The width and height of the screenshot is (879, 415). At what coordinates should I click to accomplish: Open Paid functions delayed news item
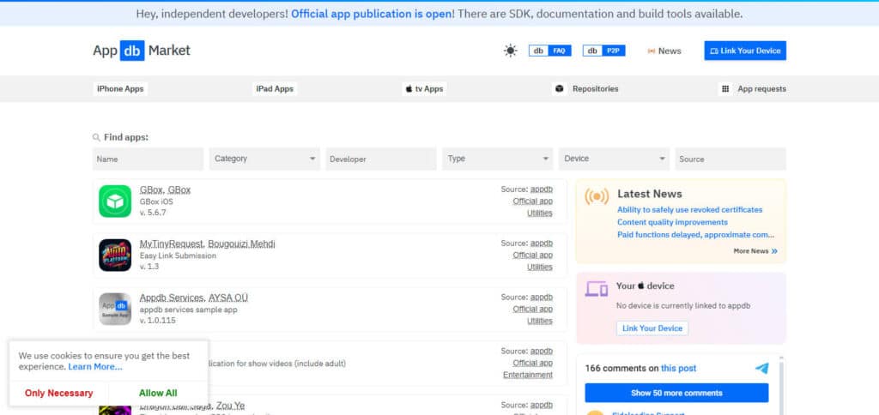tap(695, 235)
